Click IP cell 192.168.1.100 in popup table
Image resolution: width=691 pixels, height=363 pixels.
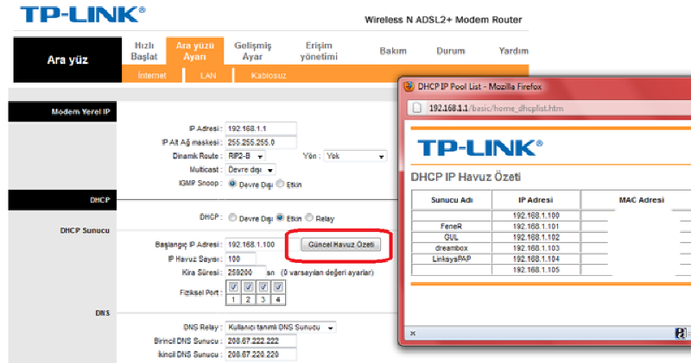coord(536,216)
